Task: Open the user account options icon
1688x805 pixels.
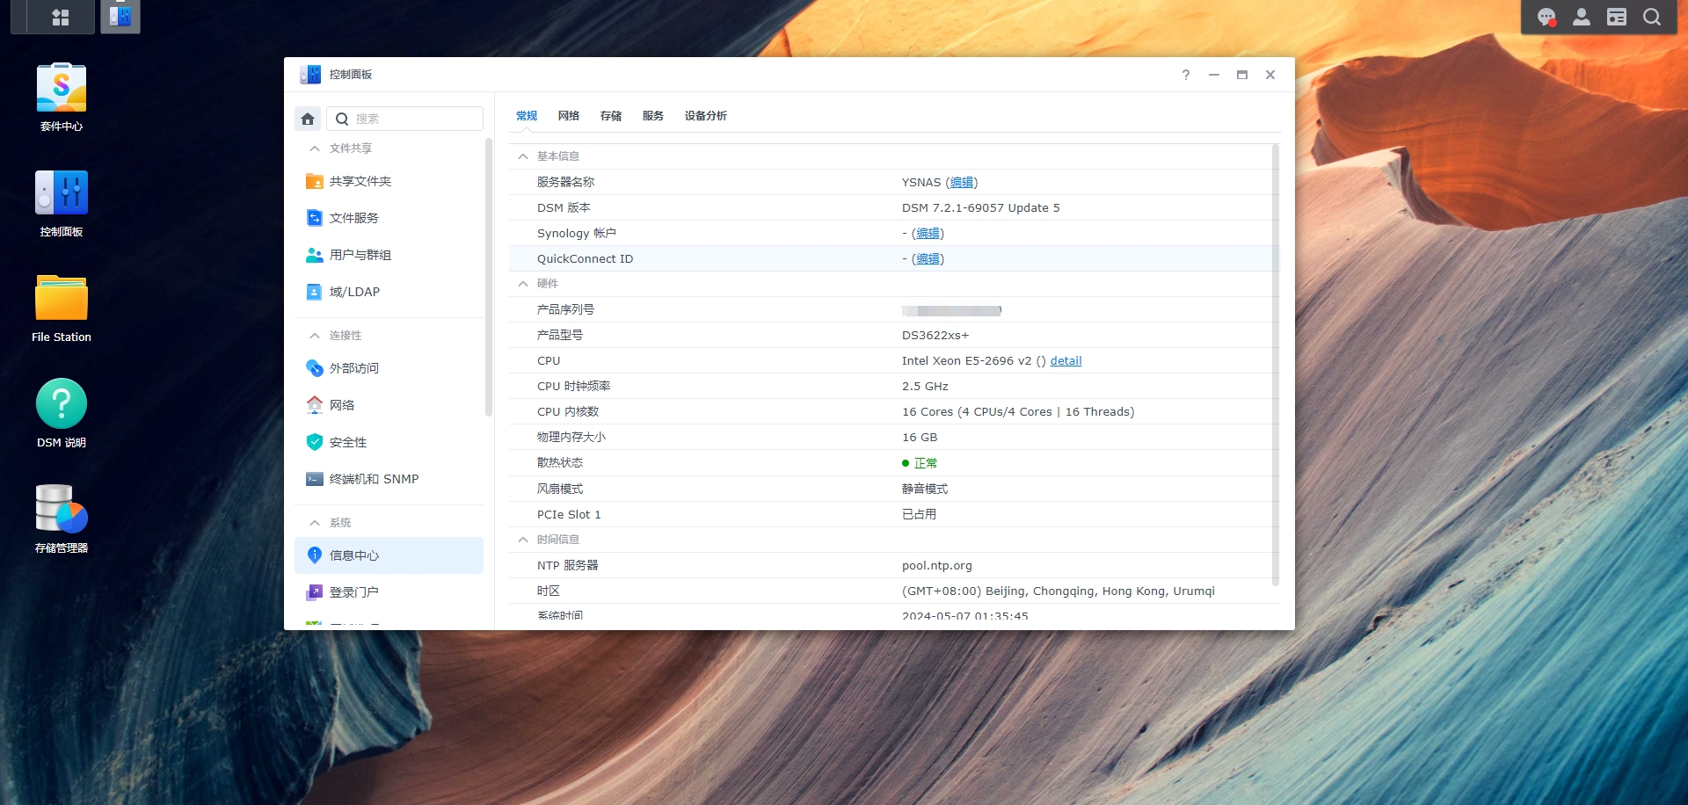Action: (x=1582, y=17)
